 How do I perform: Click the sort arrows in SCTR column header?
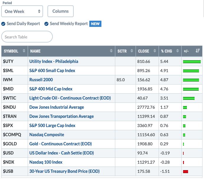point(132,51)
